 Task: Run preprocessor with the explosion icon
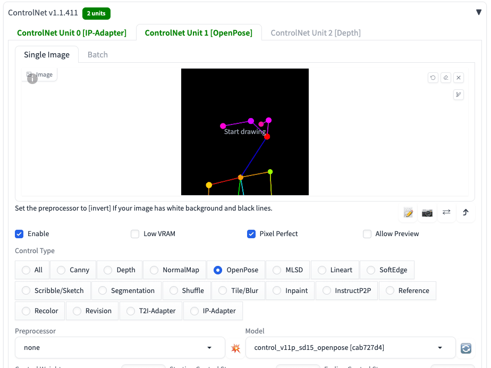(x=235, y=348)
